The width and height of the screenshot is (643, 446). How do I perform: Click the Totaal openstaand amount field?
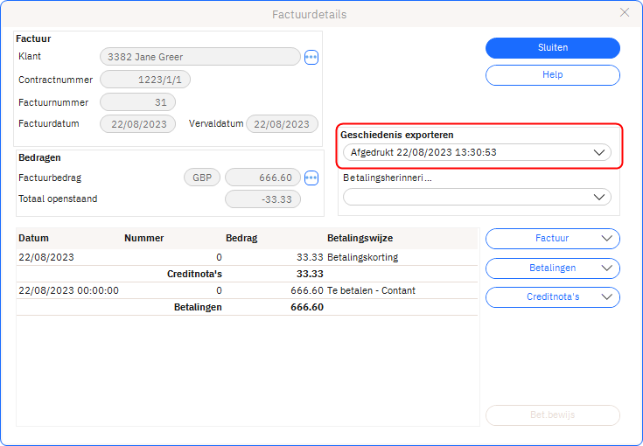(262, 199)
